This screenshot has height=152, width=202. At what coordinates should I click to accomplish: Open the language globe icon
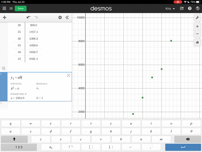point(197,8)
